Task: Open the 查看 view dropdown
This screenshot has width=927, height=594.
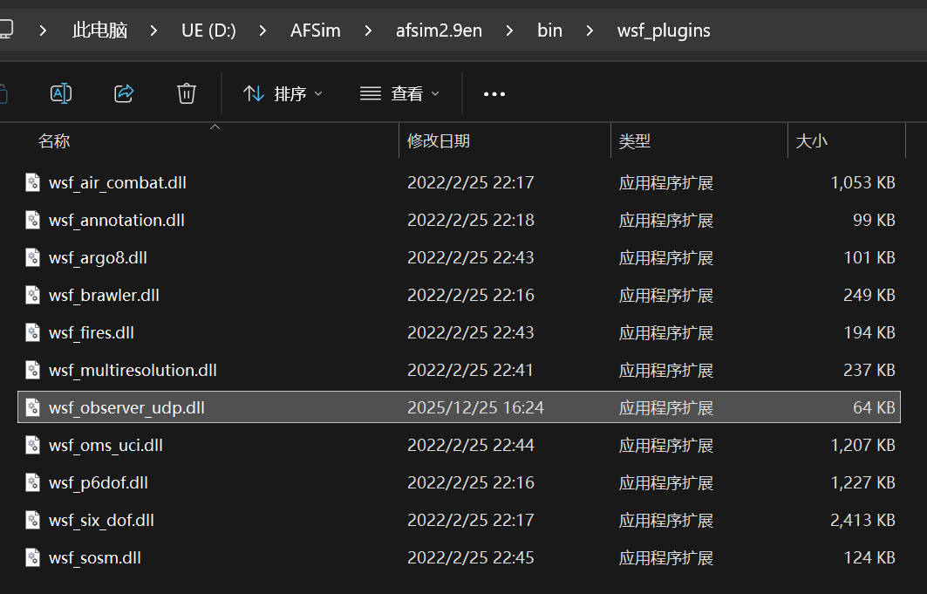Action: point(400,93)
